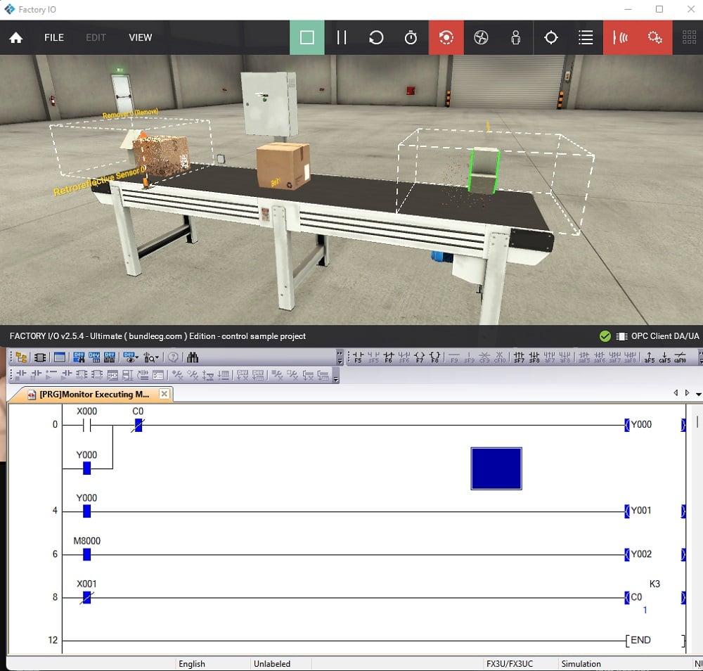Open the FILE menu

(53, 37)
